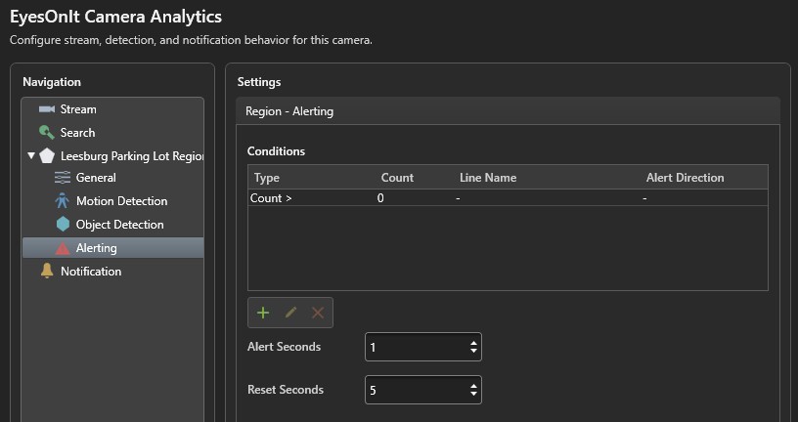798x422 pixels.
Task: Click the 'Region - Alerting' section header
Action: point(508,111)
